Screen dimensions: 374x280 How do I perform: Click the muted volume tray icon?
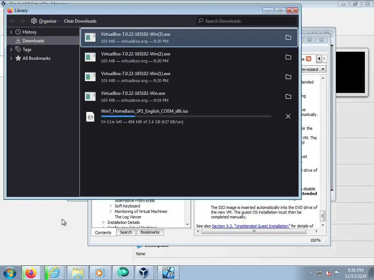(x=328, y=273)
